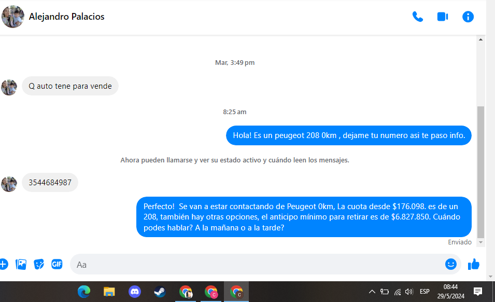Screen dimensions: 495x302
Task: Open the Alejandro Palacios contact name
Action: click(67, 17)
